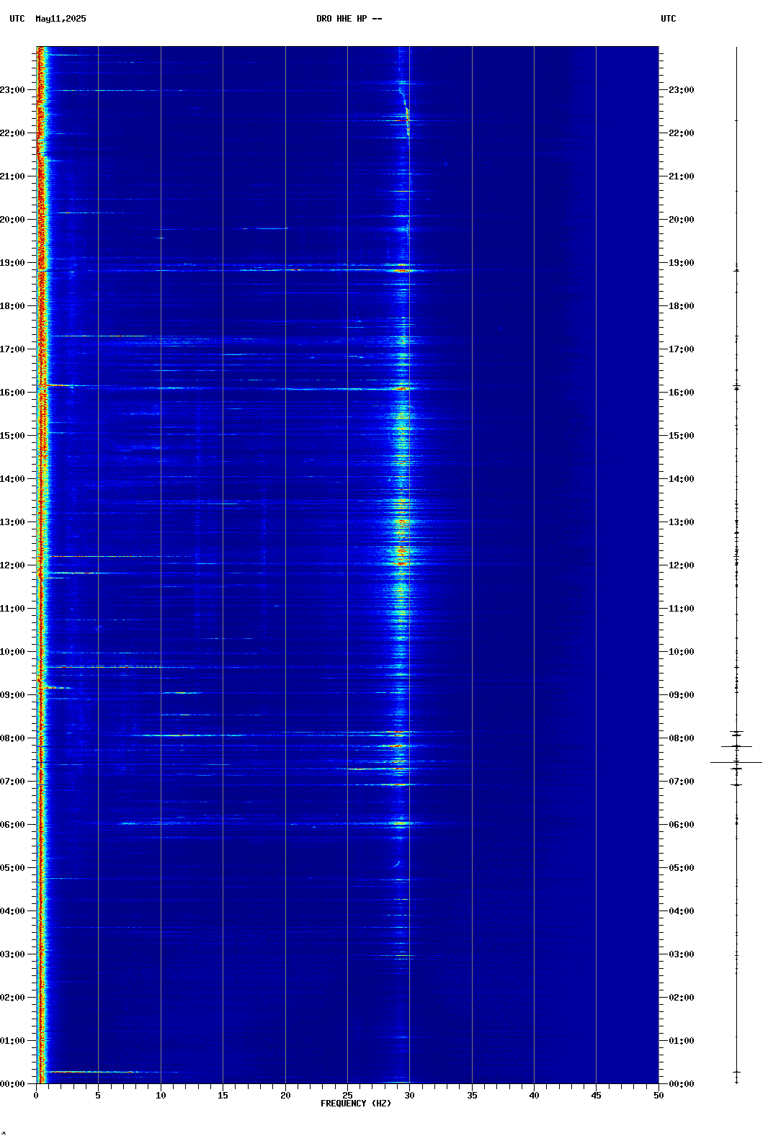Screen dimensions: 768x1141
Task: Click the 20 Hz frequency tick label
Action: tap(285, 1096)
